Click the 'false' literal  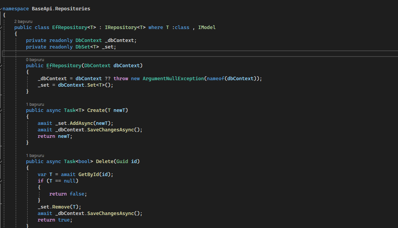click(x=77, y=194)
